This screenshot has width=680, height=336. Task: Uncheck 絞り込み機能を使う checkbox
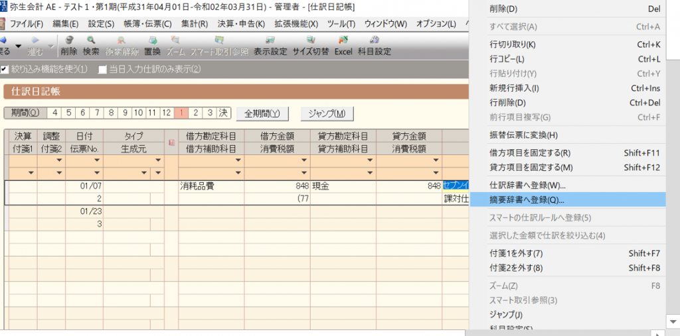coord(5,69)
